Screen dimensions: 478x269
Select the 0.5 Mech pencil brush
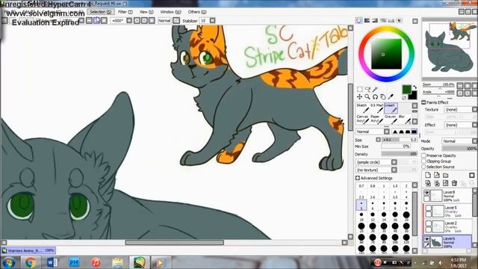tap(376, 108)
